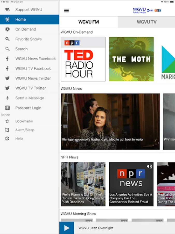The height and width of the screenshot is (234, 175).
Task: Open Michigan governor's husband news story
Action: pyautogui.click(x=110, y=121)
